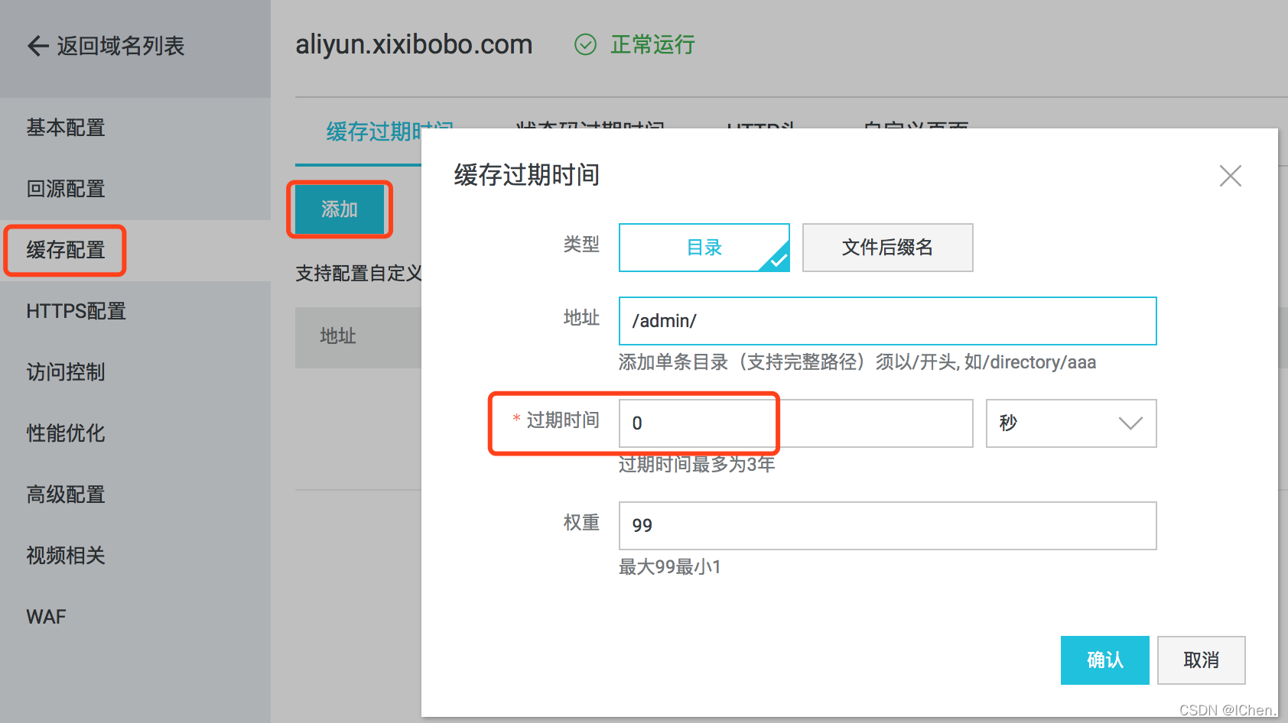The height and width of the screenshot is (723, 1288).
Task: Select 文件后缀名 type option
Action: pos(887,248)
